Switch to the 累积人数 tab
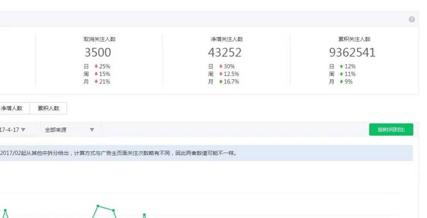Screen dimensions: 427x218 (48, 108)
